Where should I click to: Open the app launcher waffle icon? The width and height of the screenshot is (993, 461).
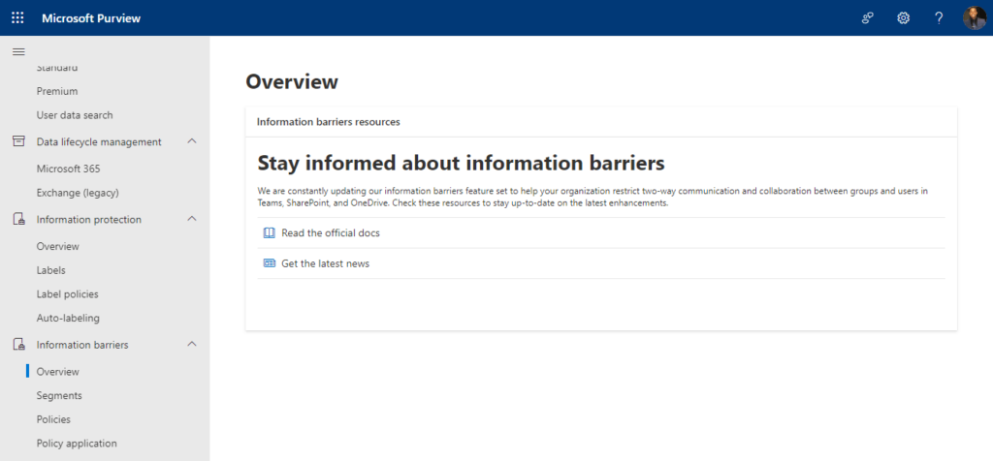[17, 17]
